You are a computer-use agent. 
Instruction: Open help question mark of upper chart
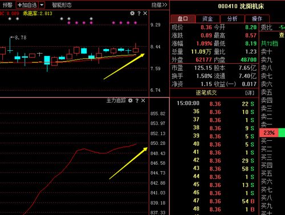139,13
